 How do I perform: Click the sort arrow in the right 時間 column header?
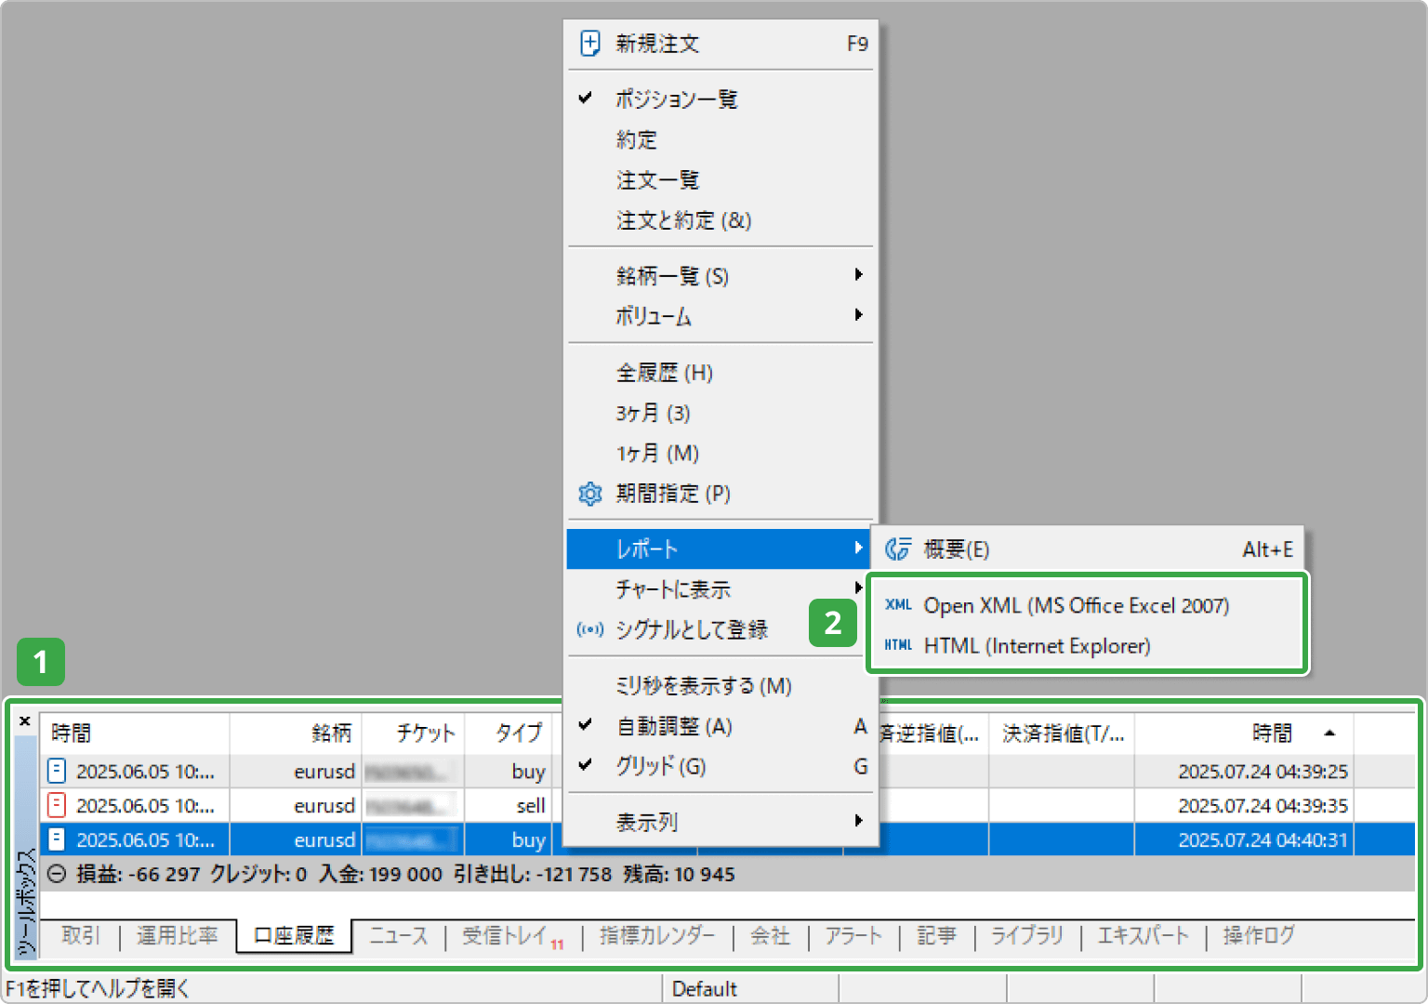pos(1329,733)
